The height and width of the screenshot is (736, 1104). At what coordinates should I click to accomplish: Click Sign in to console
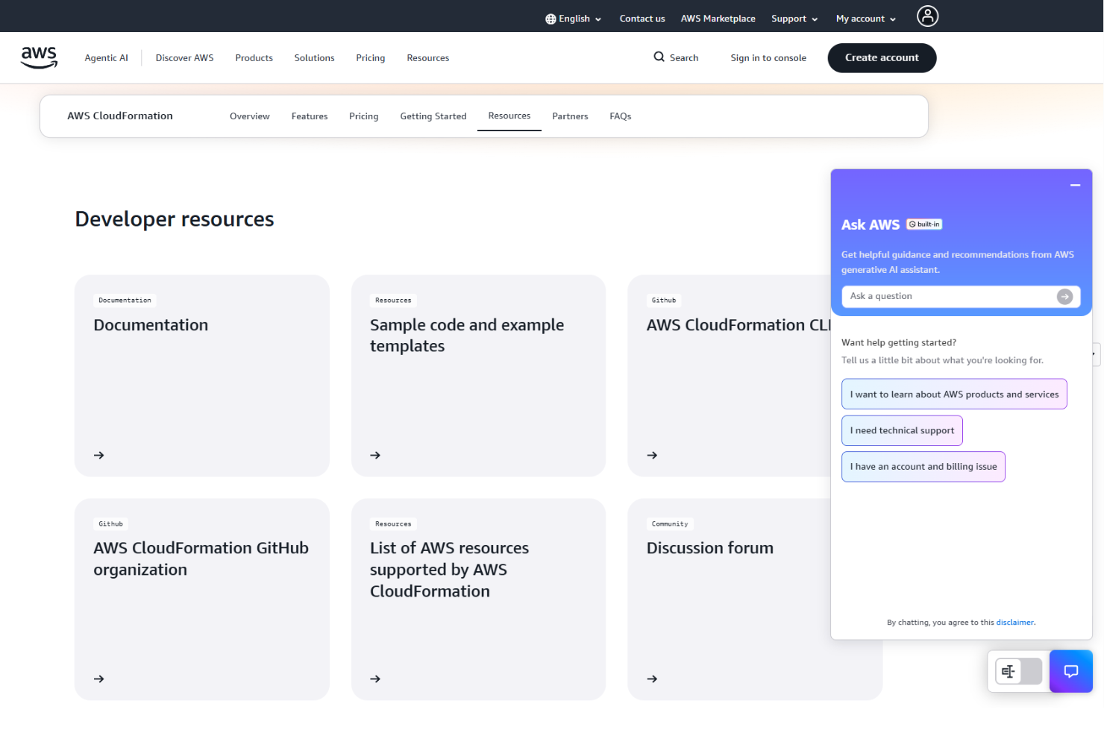click(x=768, y=57)
